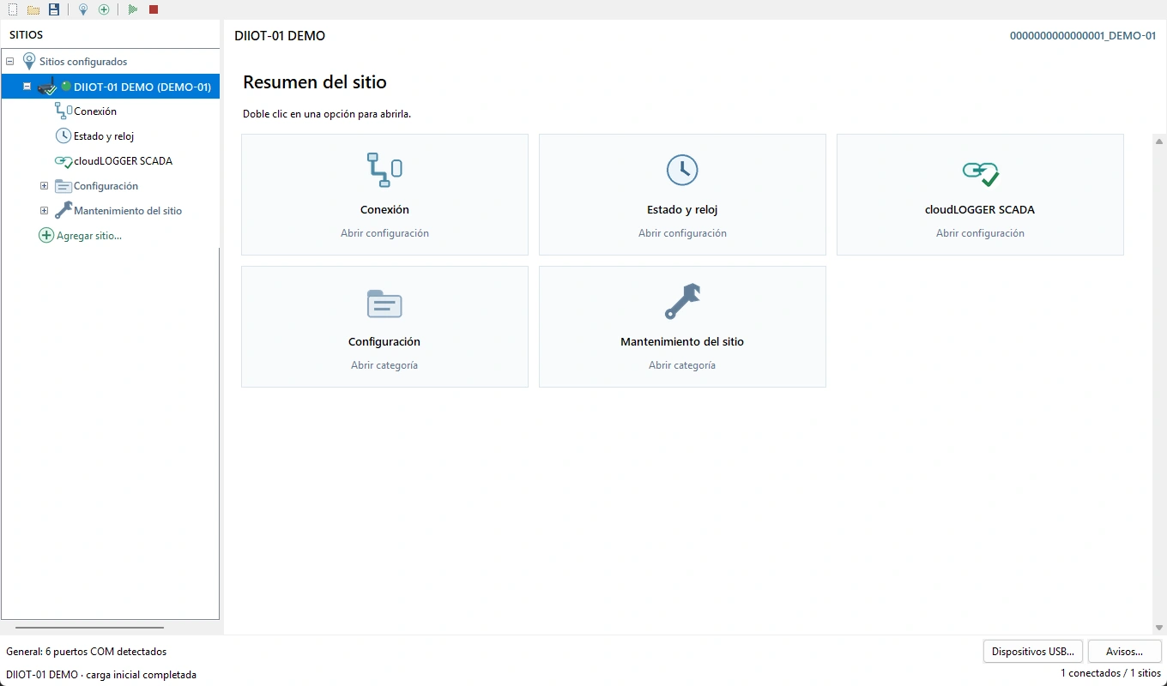Click the Resumen del sitio heading

coord(315,82)
